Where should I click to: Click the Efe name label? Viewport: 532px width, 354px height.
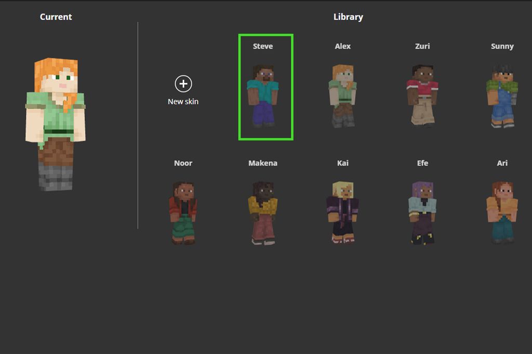point(422,163)
